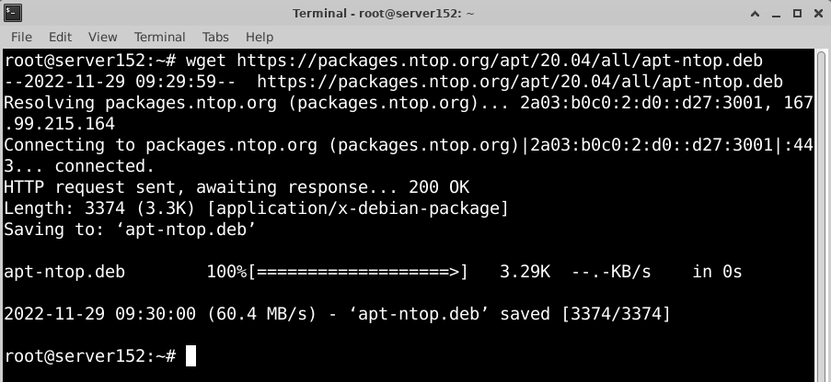This screenshot has width=831, height=382.
Task: Click the URL in the wget command line
Action: [499, 61]
